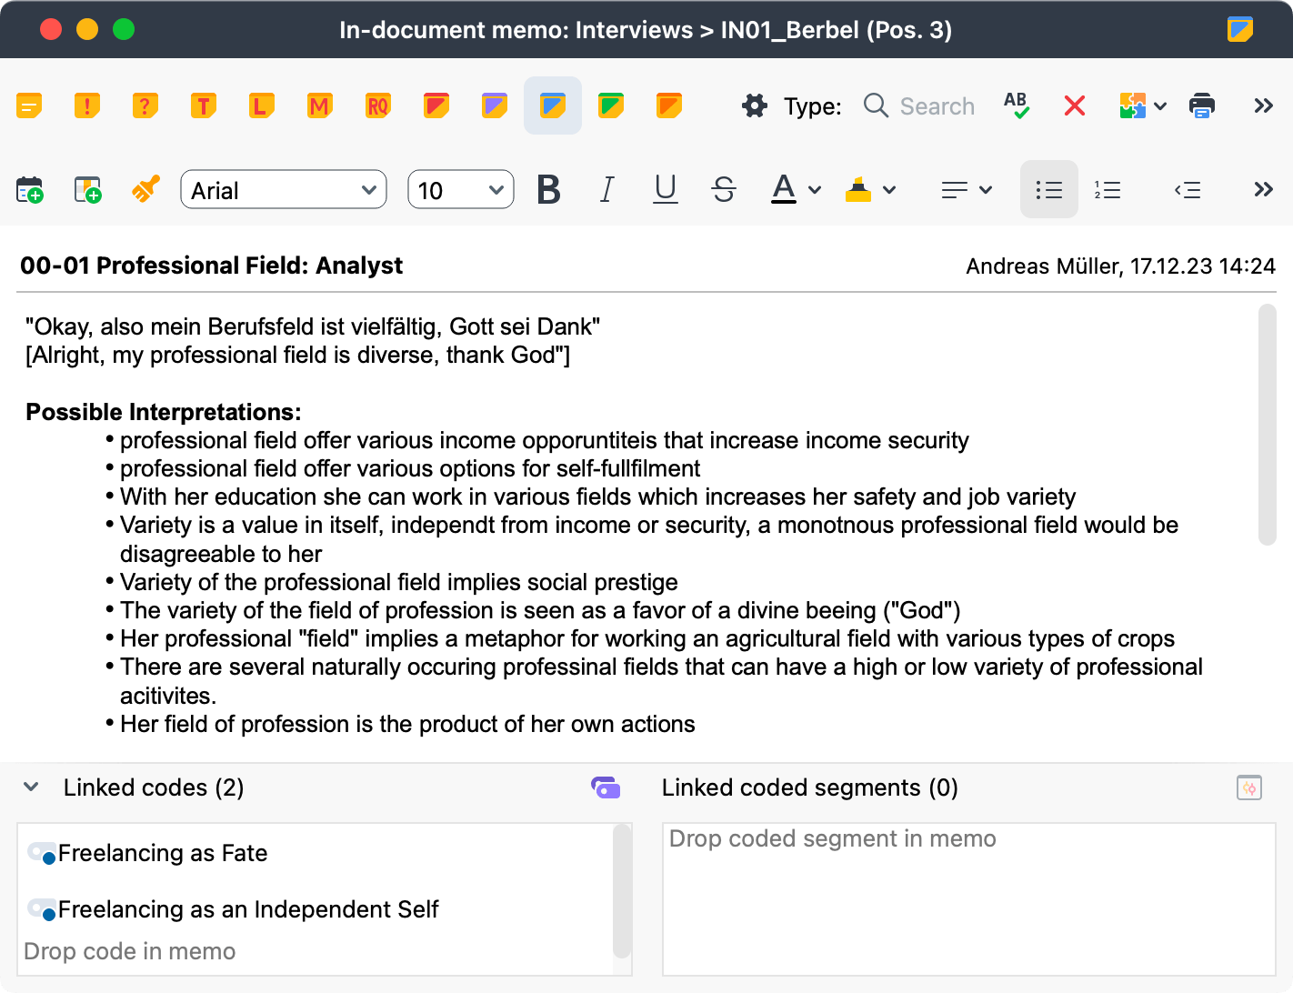Image resolution: width=1293 pixels, height=993 pixels.
Task: Open the font size dropdown
Action: point(460,190)
